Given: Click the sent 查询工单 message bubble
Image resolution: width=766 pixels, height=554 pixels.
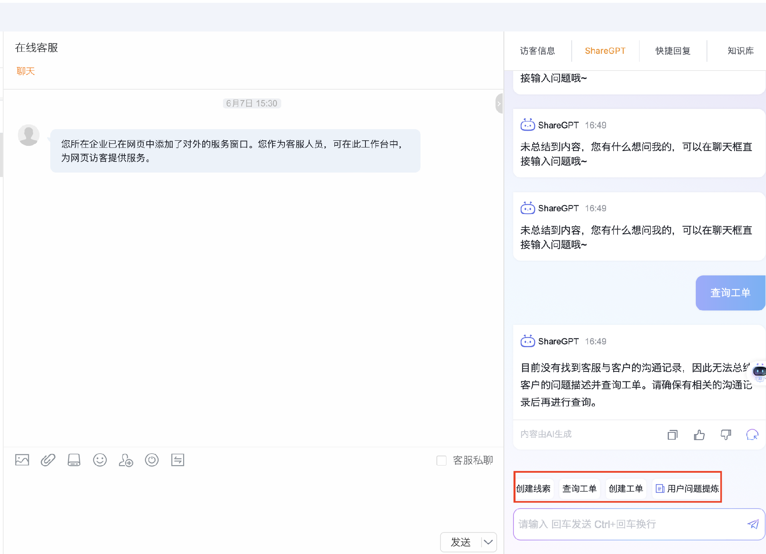Looking at the screenshot, I should [730, 293].
